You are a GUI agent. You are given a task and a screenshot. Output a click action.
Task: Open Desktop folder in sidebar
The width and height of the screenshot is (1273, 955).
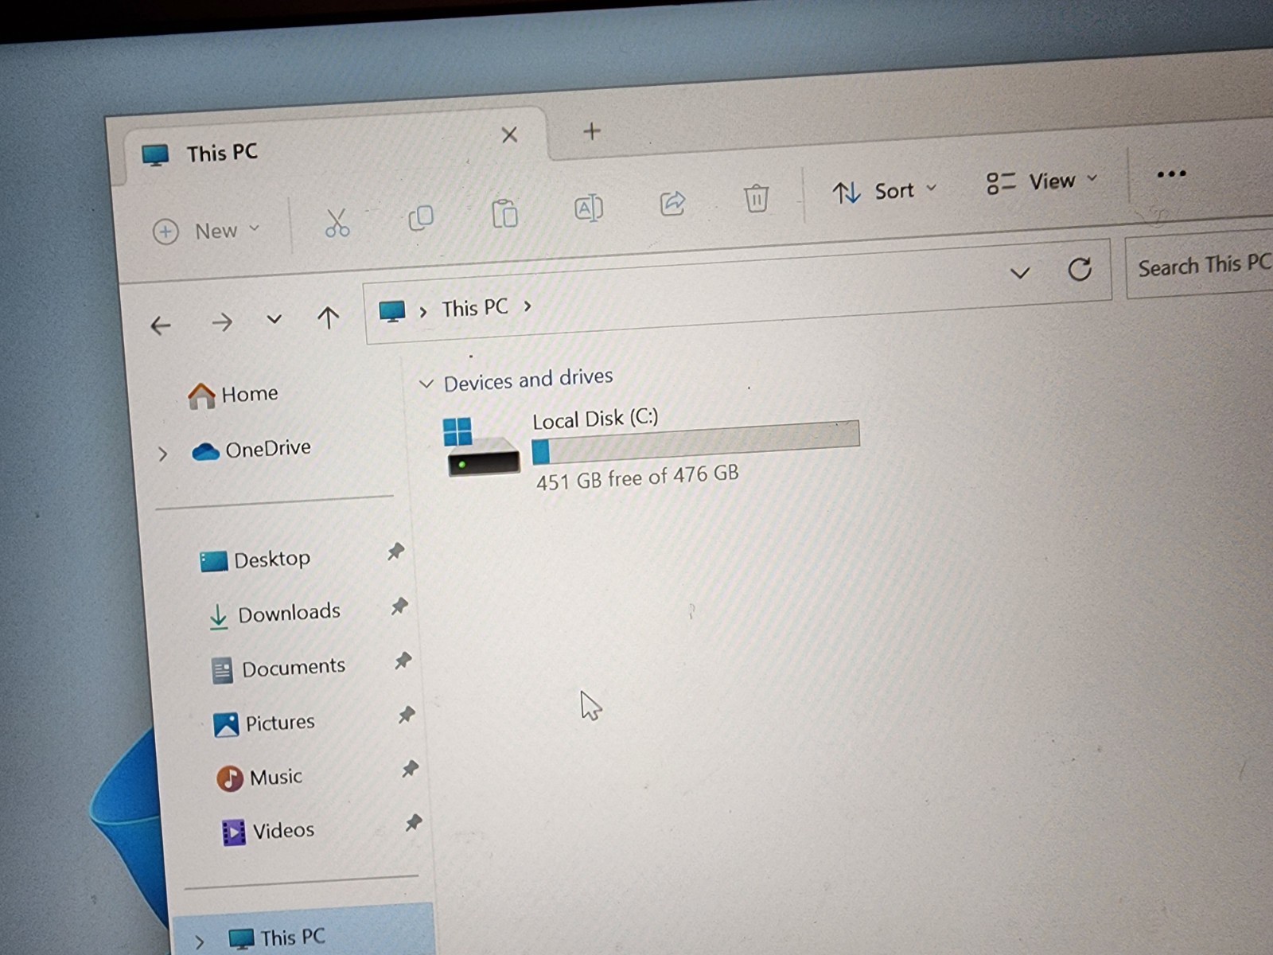[x=255, y=559]
